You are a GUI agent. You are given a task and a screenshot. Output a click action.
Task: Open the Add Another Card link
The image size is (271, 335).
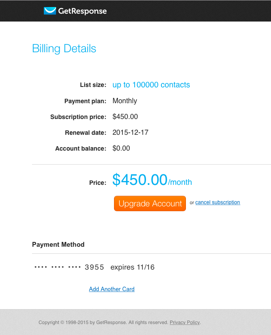click(x=112, y=289)
